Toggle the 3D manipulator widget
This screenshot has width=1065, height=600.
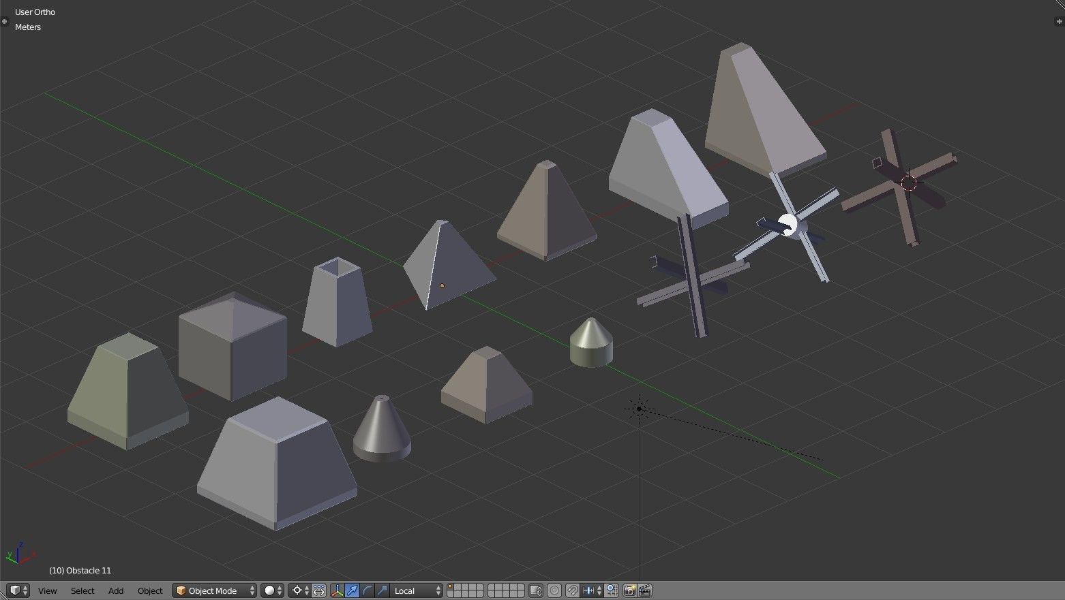point(337,590)
